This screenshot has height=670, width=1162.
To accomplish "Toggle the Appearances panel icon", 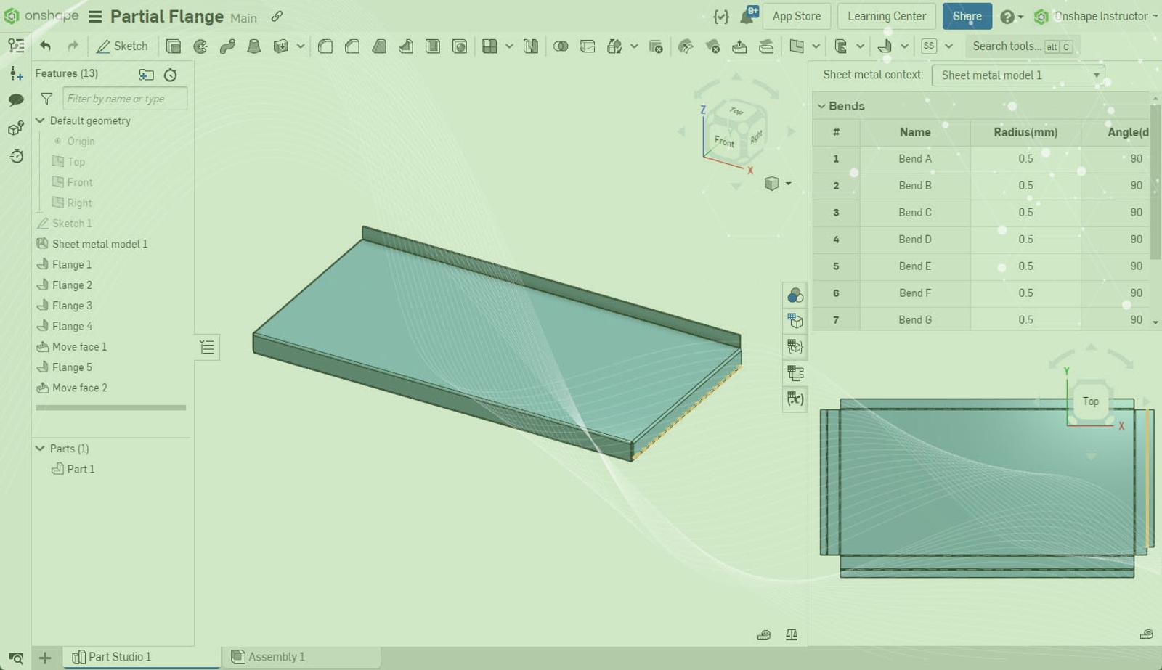I will [x=795, y=295].
